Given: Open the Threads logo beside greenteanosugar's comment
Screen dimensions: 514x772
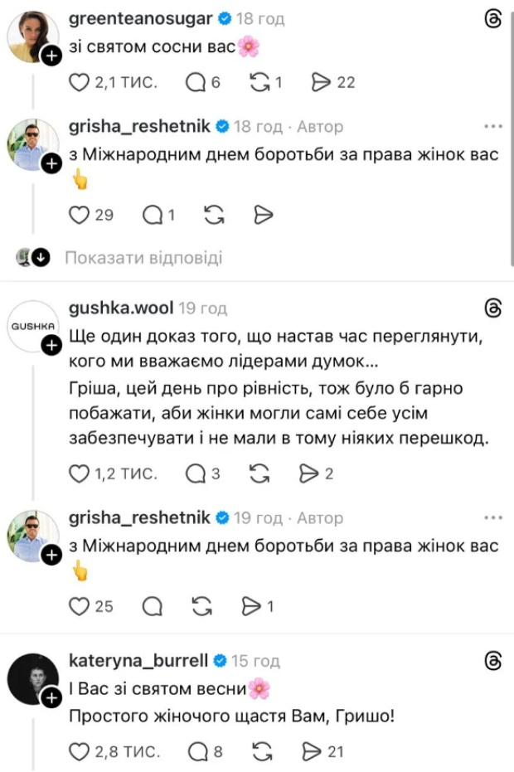Looking at the screenshot, I should coord(492,20).
